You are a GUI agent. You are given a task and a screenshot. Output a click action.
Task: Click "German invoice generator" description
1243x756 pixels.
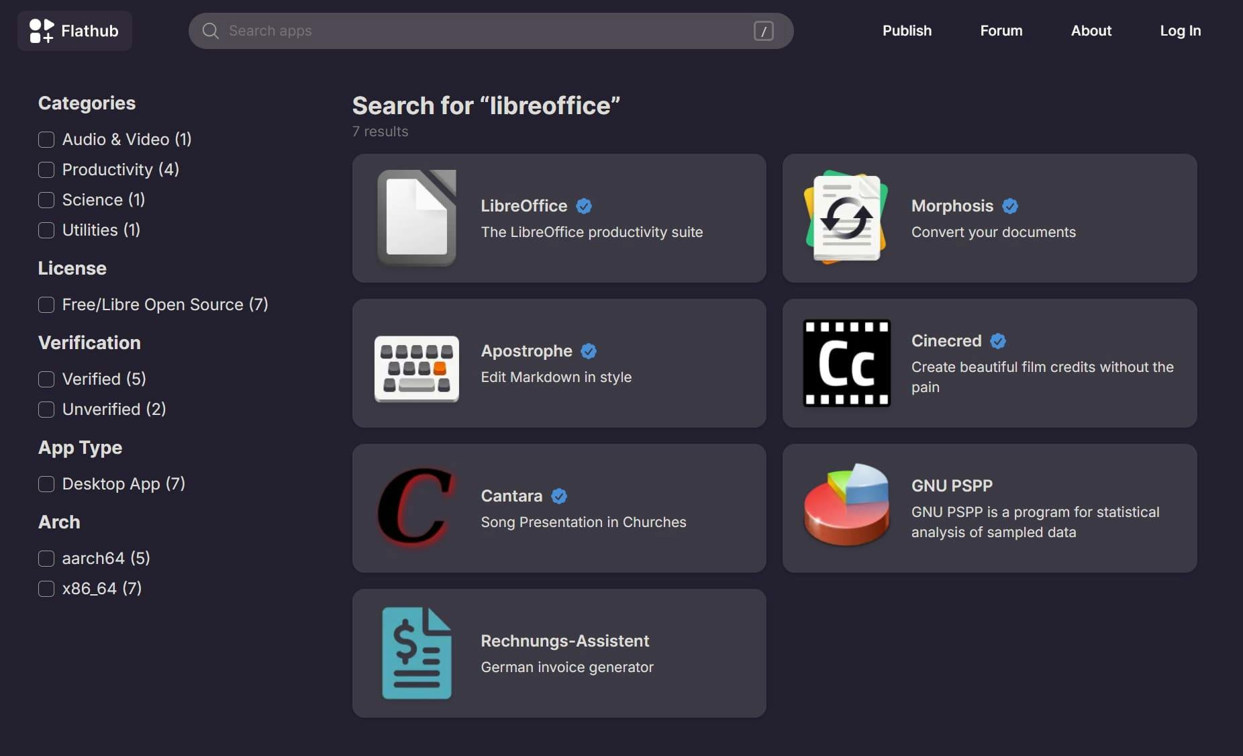point(566,667)
